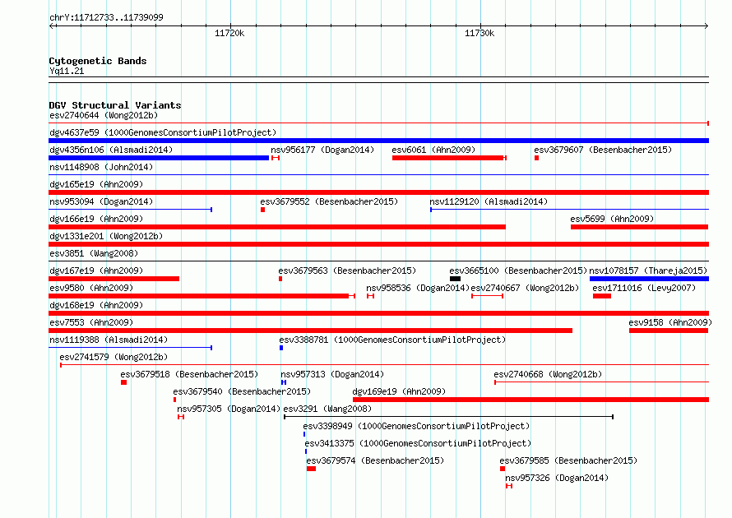Viewport: 732px width, 518px height.
Task: Click the red dgv167e19 feature bar
Action: coord(114,279)
